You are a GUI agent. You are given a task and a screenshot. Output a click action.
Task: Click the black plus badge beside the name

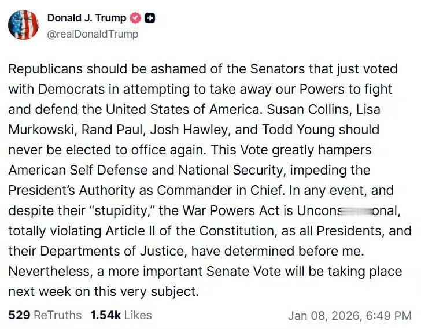coord(150,18)
